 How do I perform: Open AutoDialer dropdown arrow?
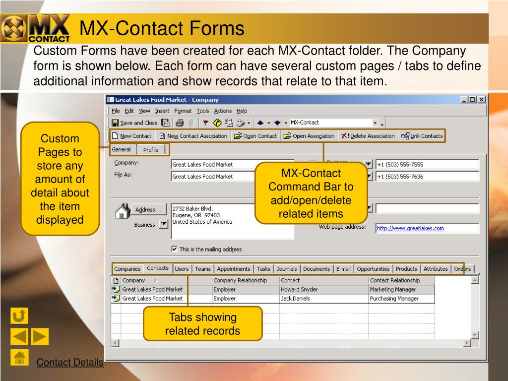pyautogui.click(x=249, y=123)
